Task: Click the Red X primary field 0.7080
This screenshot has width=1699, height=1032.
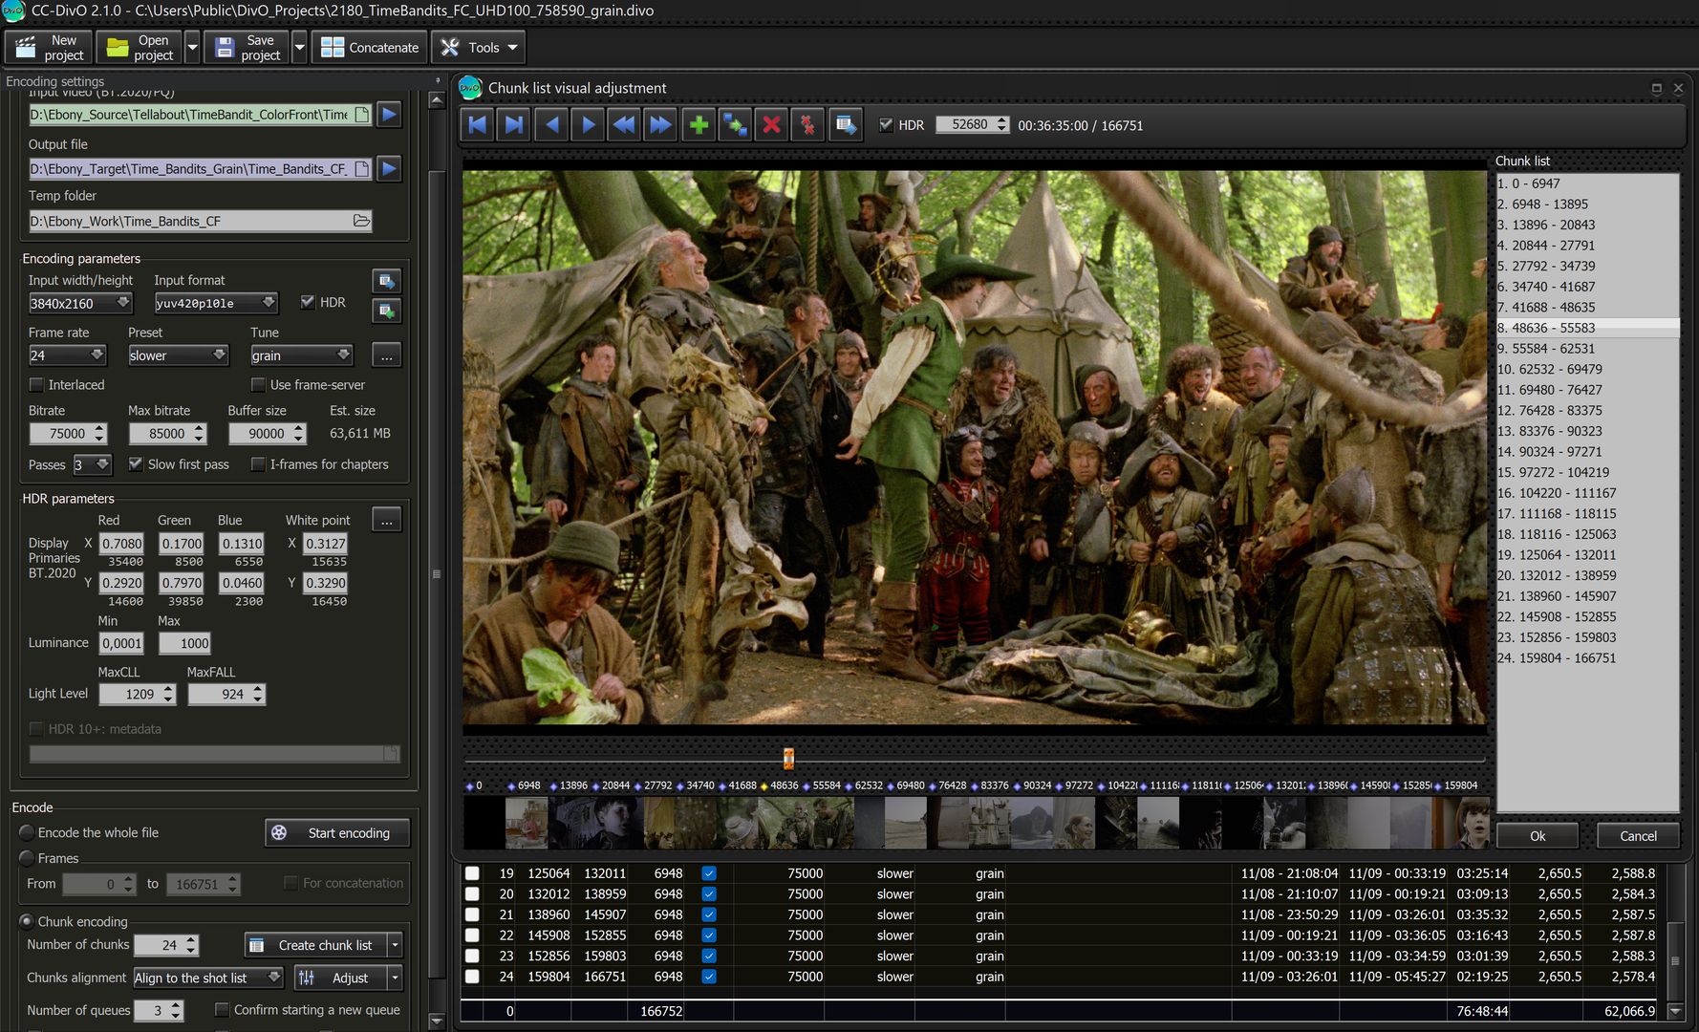Action: [x=122, y=544]
